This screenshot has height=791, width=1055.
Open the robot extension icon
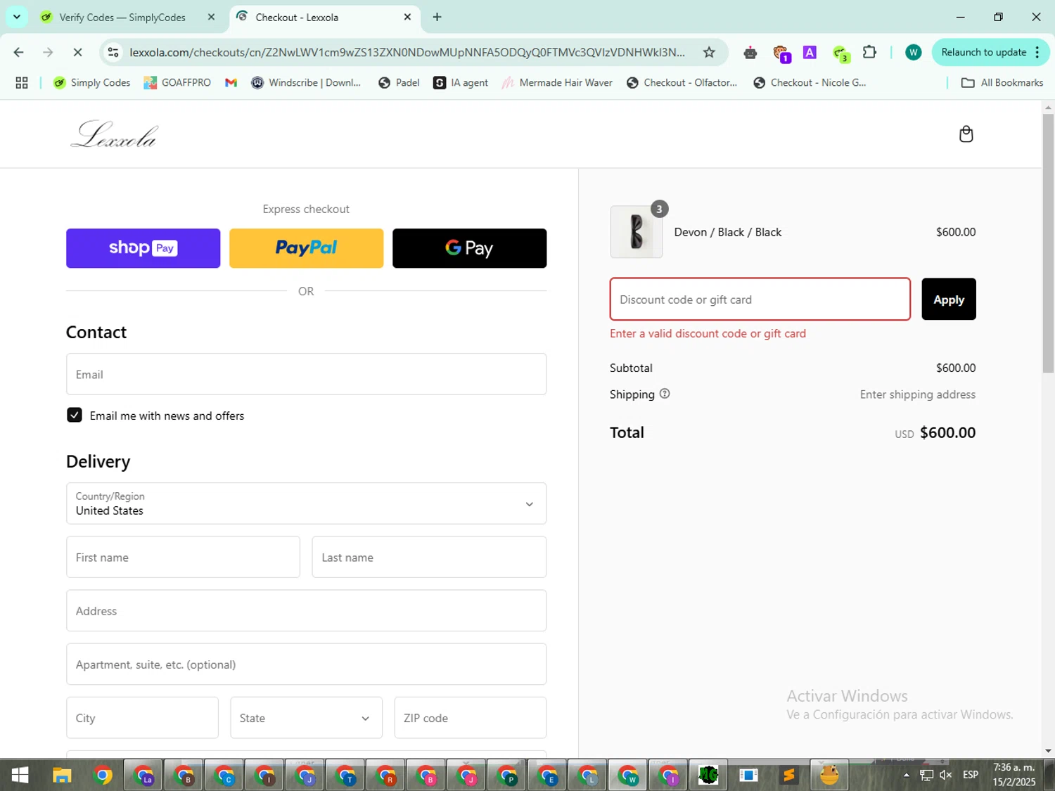(x=750, y=52)
